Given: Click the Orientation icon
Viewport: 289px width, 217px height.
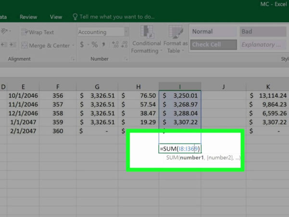Looking at the screenshot, I should coord(4,31).
